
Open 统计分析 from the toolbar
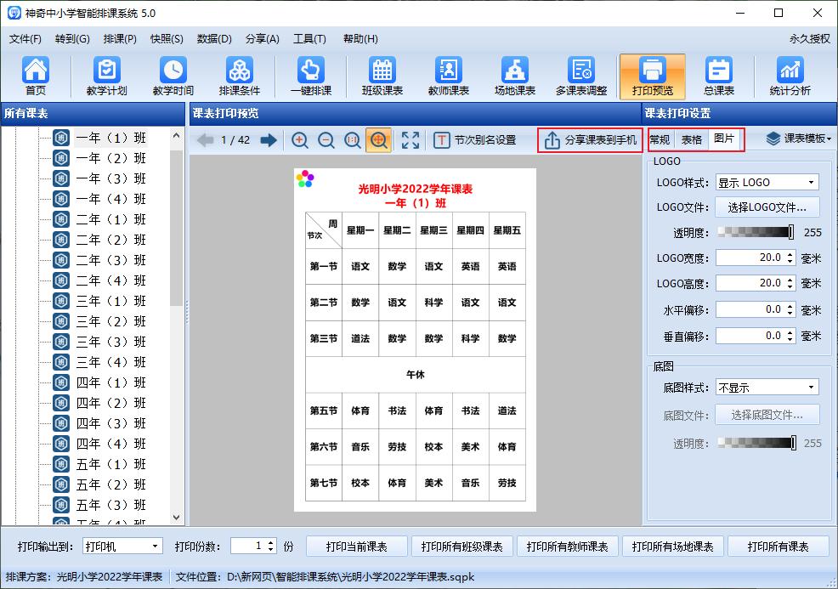click(x=790, y=75)
